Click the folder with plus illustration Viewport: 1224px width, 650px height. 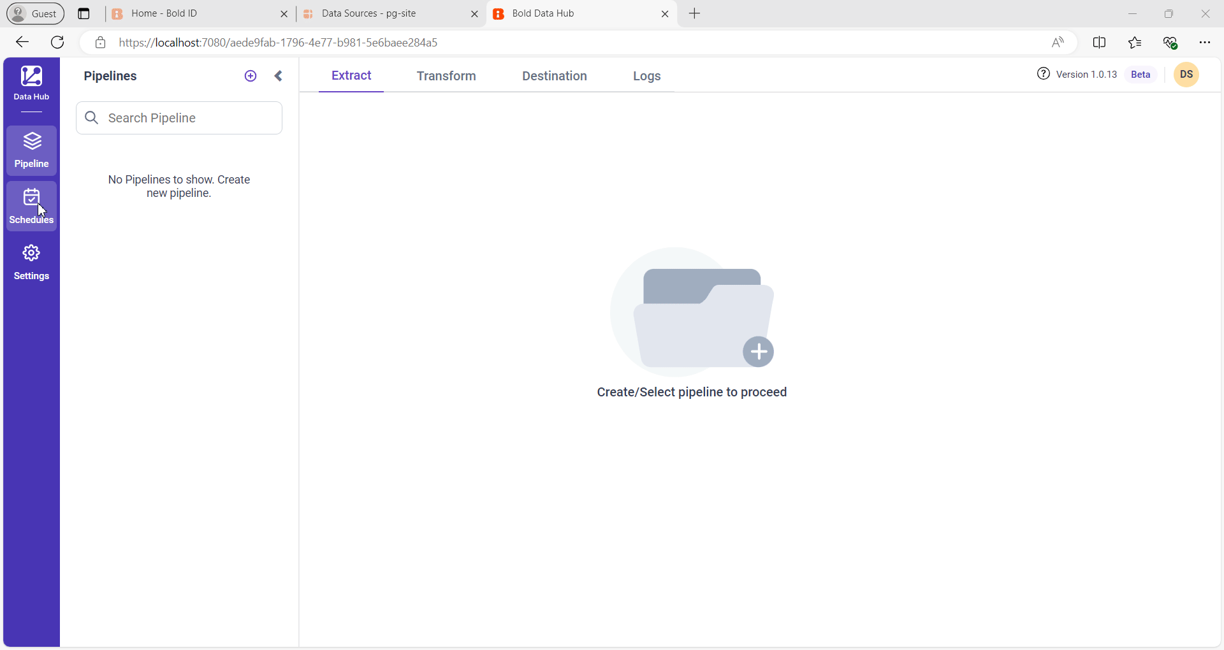(692, 312)
